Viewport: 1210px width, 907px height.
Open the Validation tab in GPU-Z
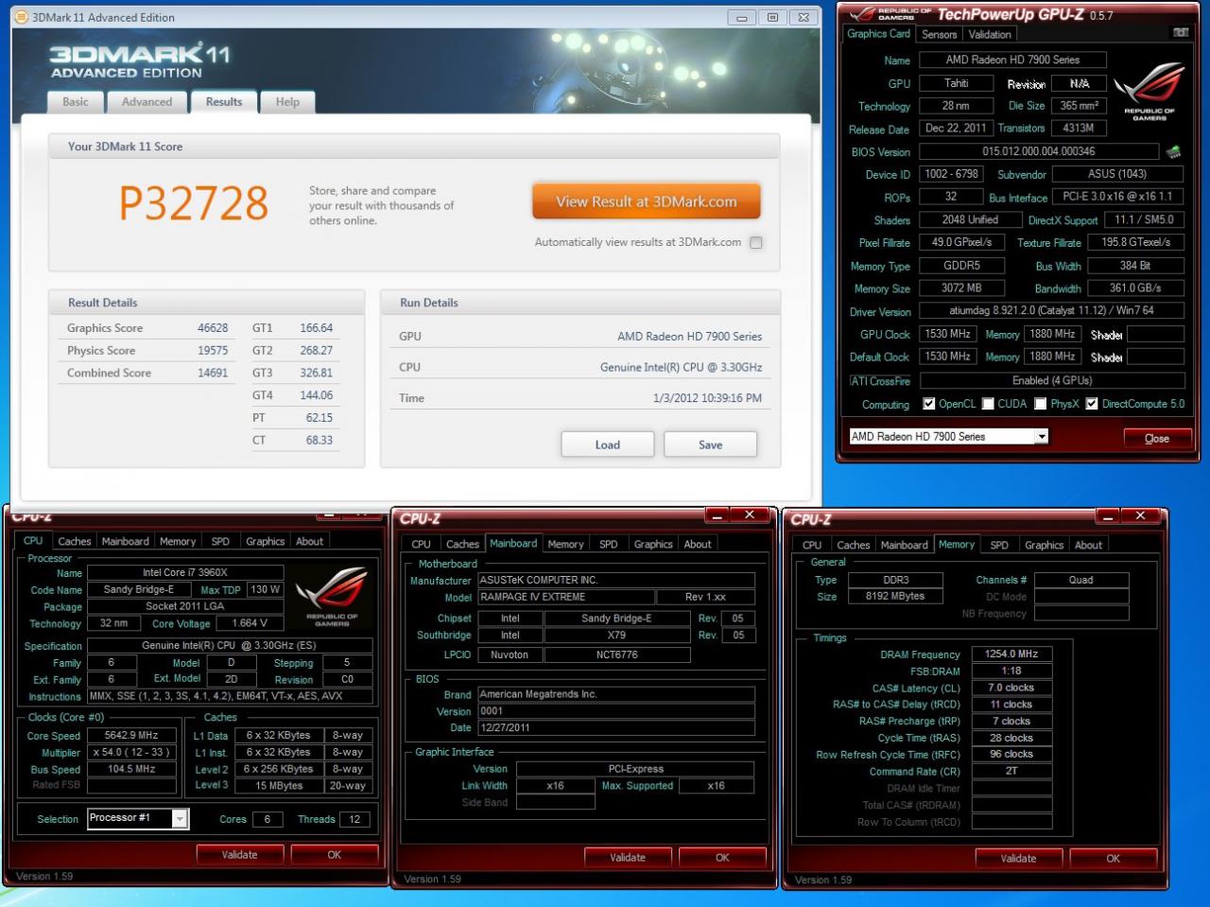(990, 34)
